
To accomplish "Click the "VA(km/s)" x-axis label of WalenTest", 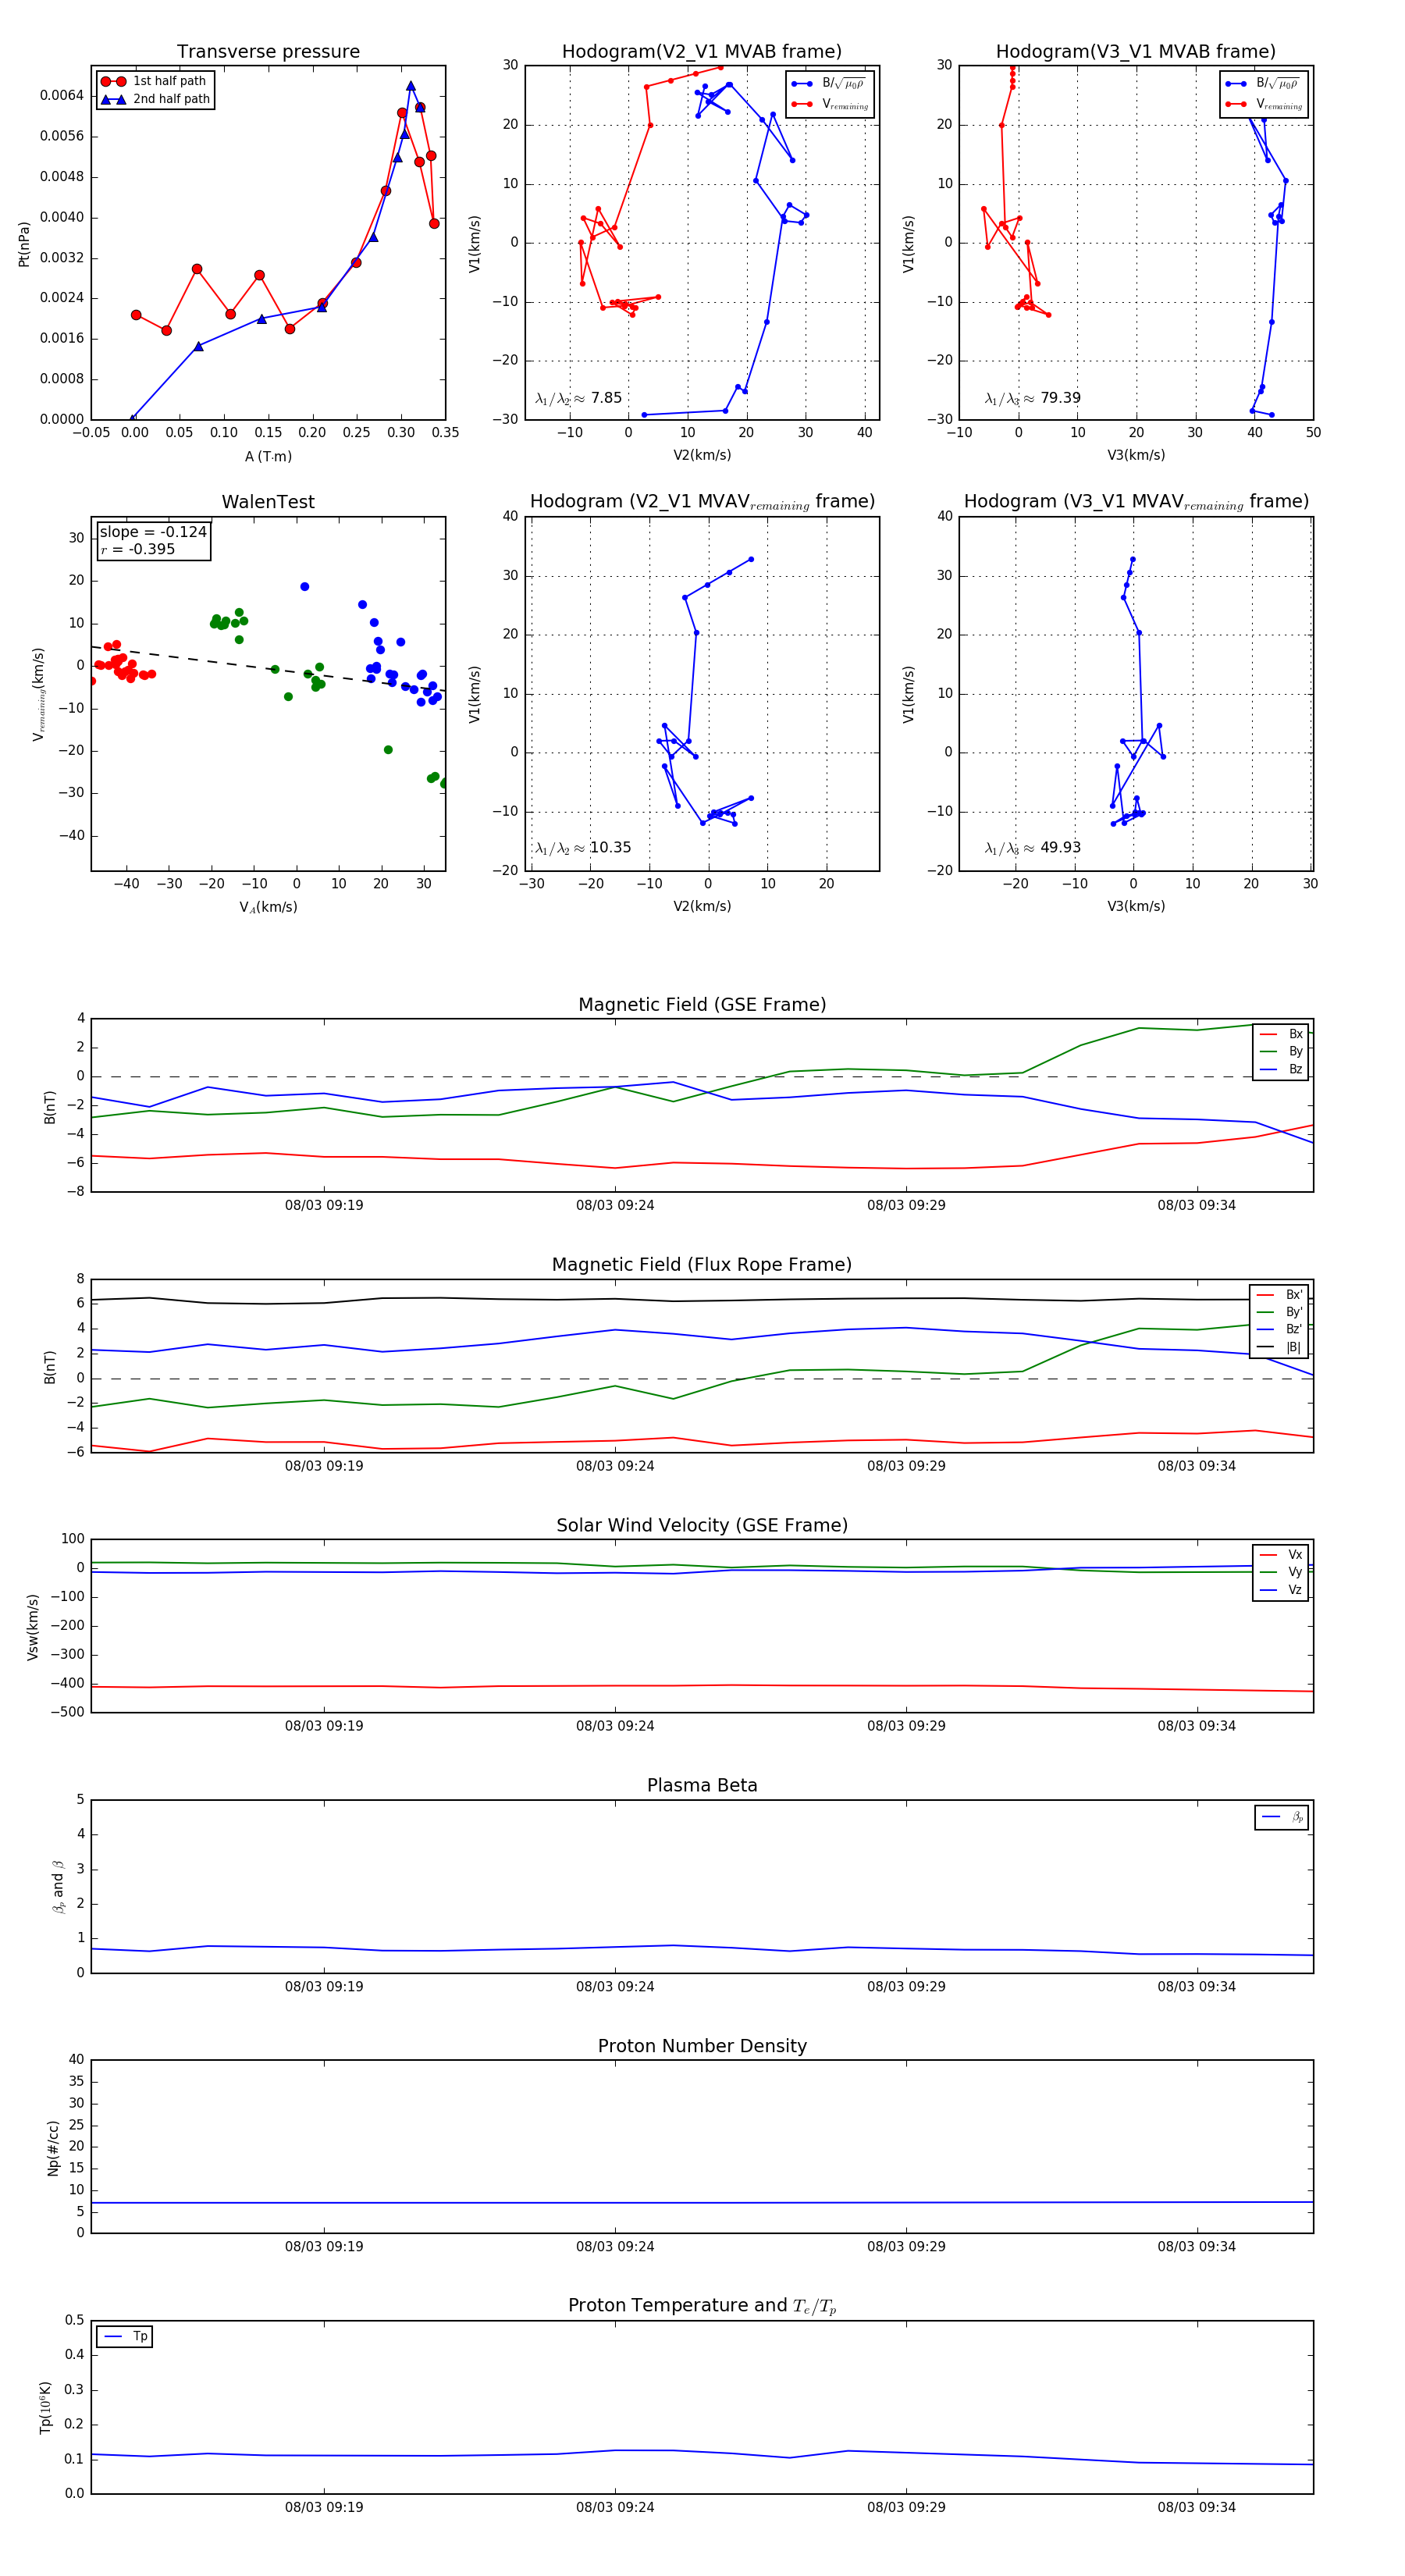I will [268, 907].
